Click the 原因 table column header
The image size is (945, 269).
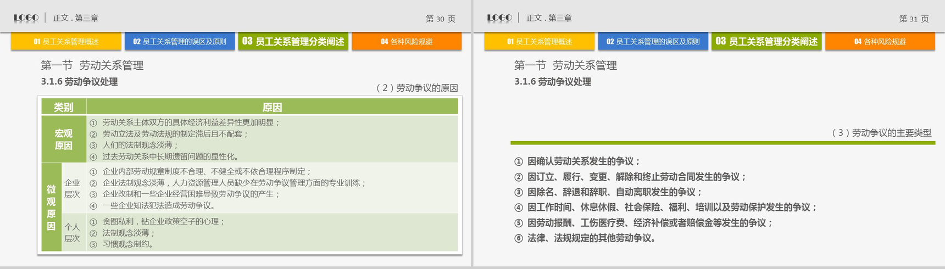[272, 107]
